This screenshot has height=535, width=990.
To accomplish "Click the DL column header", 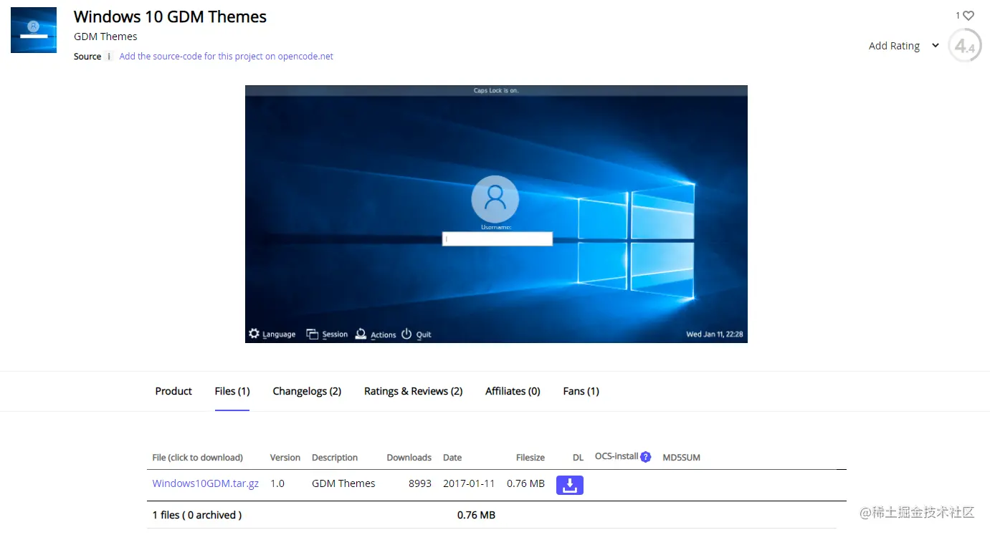I will (579, 458).
